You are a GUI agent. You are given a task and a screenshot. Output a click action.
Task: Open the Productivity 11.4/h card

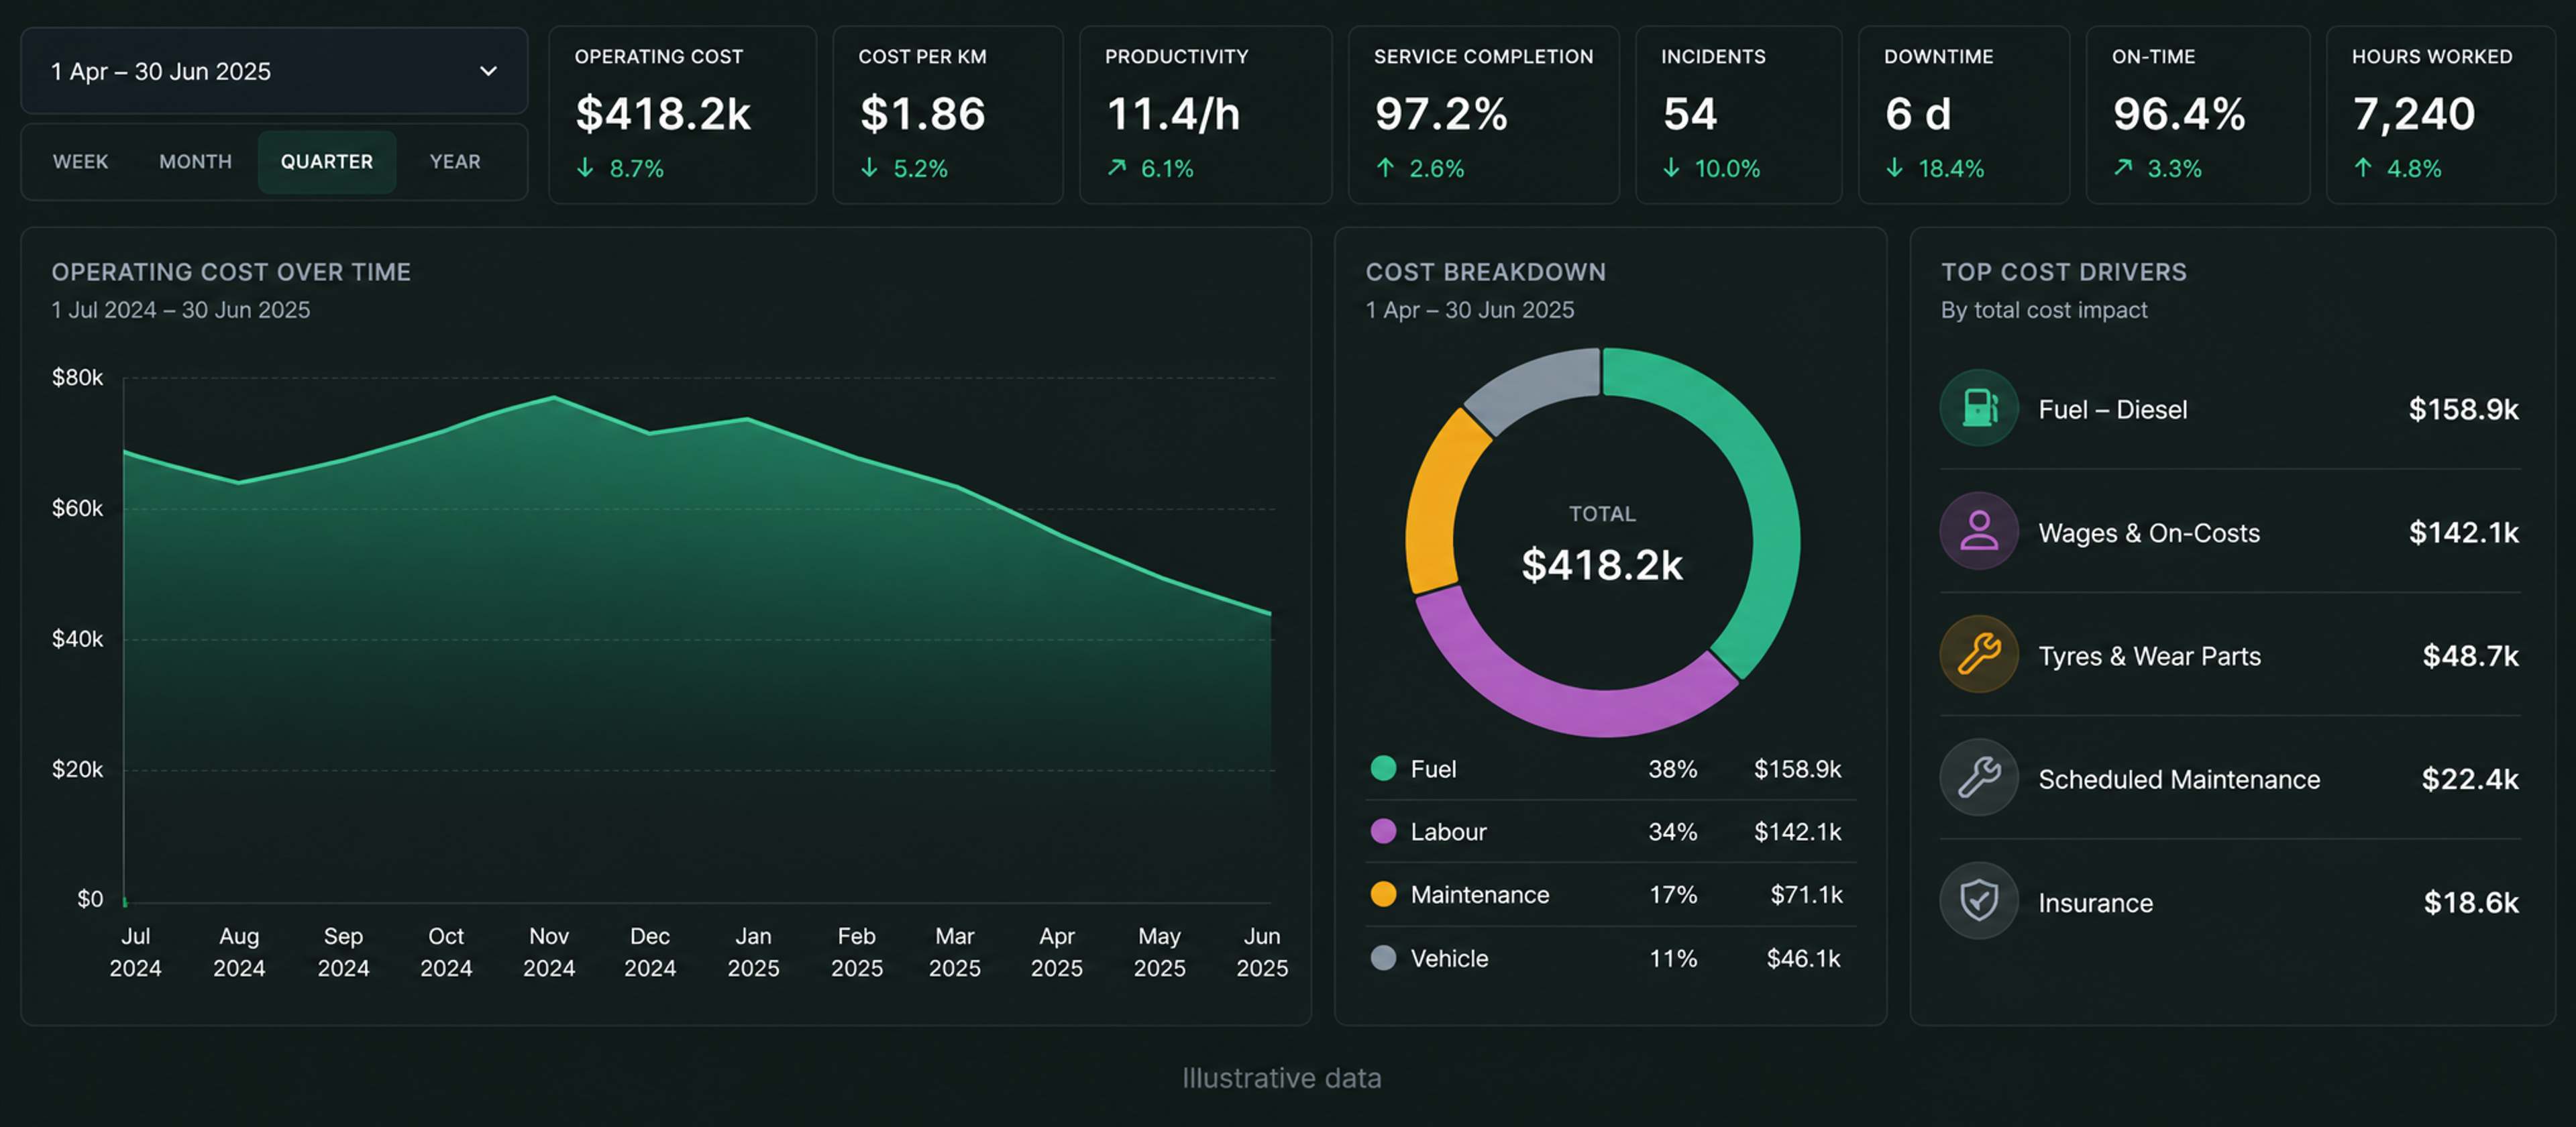[1205, 115]
